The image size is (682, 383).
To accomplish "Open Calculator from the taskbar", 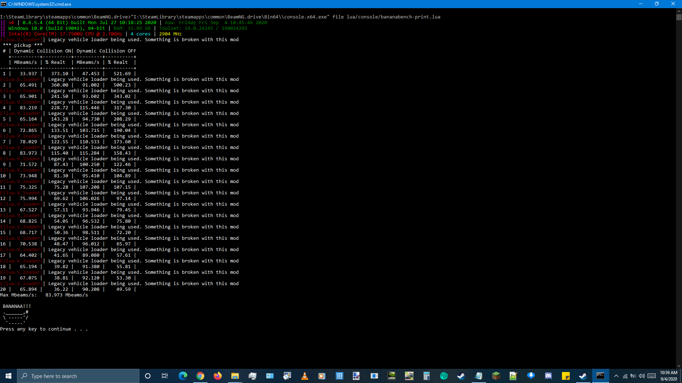I will (x=426, y=376).
